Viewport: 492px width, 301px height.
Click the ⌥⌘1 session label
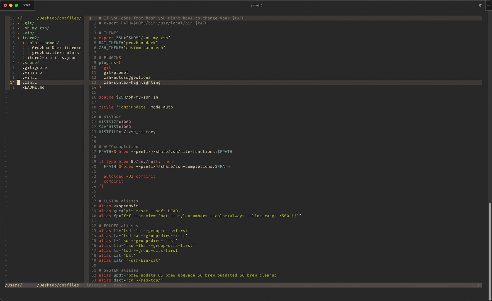coord(27,5)
